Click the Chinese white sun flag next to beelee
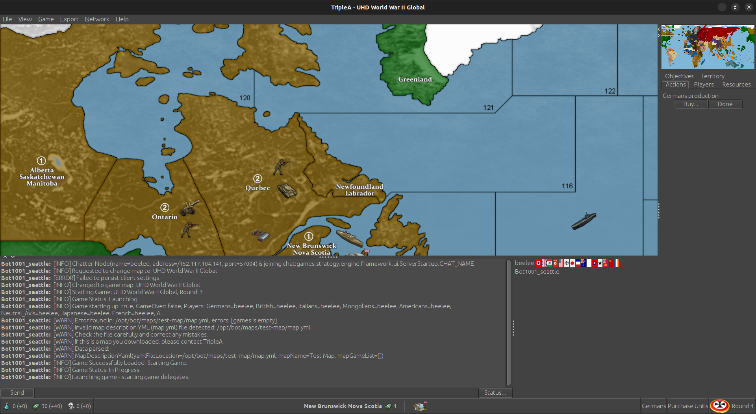 [595, 263]
